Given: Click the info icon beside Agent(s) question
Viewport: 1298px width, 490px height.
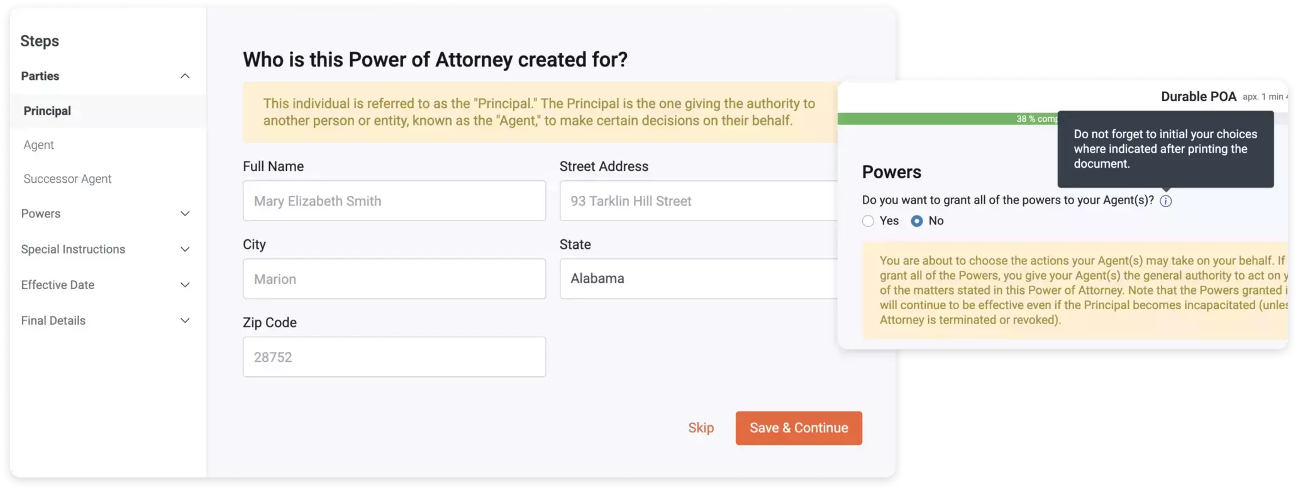Looking at the screenshot, I should pos(1165,201).
